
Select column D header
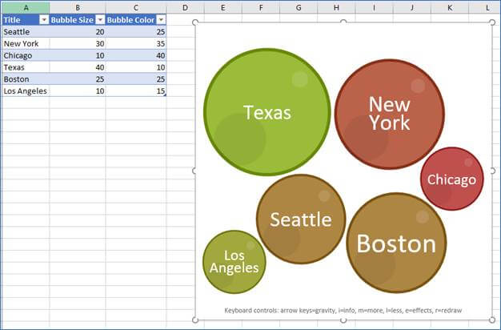click(x=186, y=8)
